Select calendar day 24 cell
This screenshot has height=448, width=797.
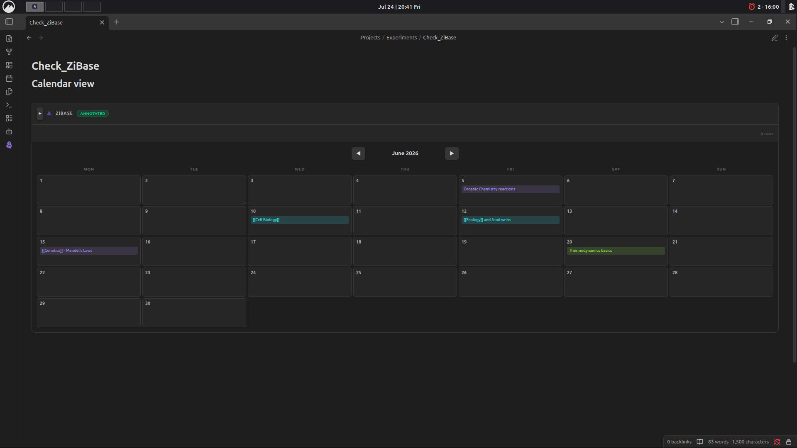click(299, 282)
